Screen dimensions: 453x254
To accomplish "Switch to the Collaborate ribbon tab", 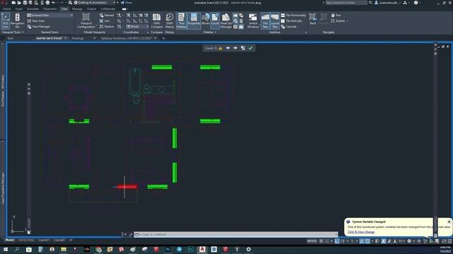I will [108, 9].
